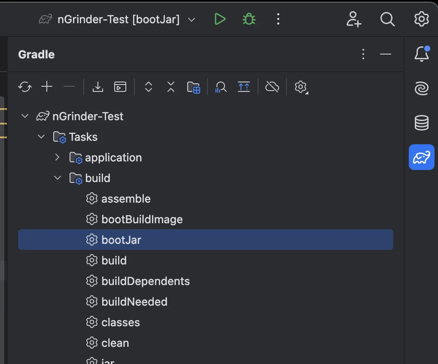
Task: Open AI Assistant spiral tool window
Action: (x=422, y=88)
